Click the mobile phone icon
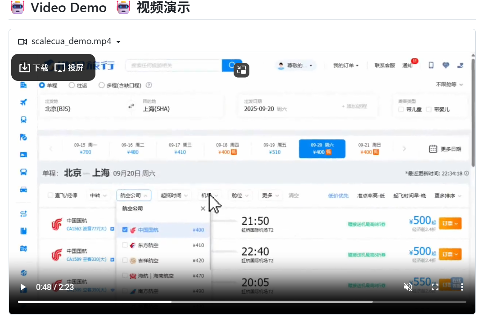The height and width of the screenshot is (320, 492). [x=431, y=65]
